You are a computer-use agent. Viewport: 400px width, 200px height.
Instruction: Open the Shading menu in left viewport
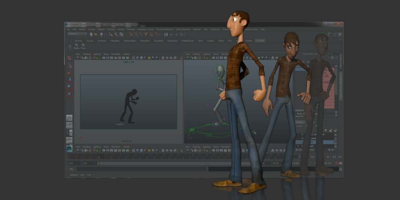coord(86,54)
